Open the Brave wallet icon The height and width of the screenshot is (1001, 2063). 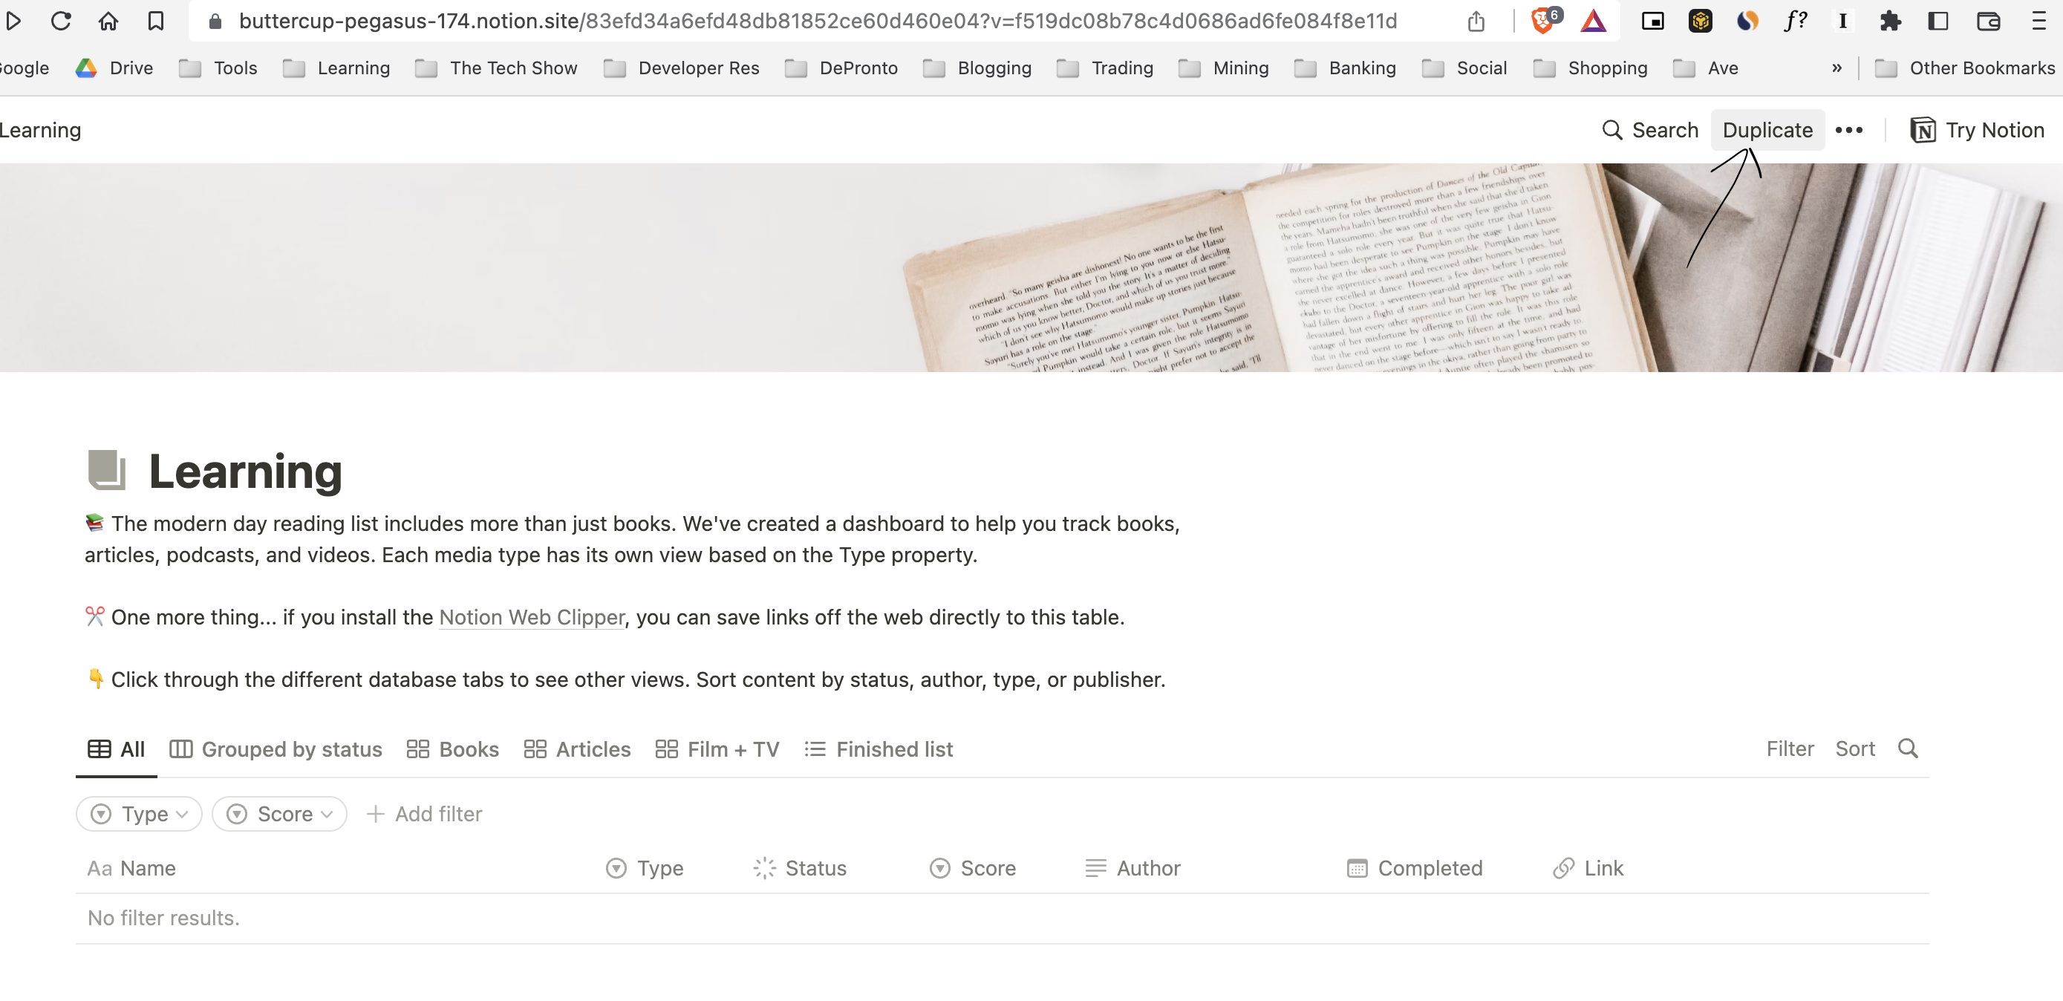point(1988,21)
